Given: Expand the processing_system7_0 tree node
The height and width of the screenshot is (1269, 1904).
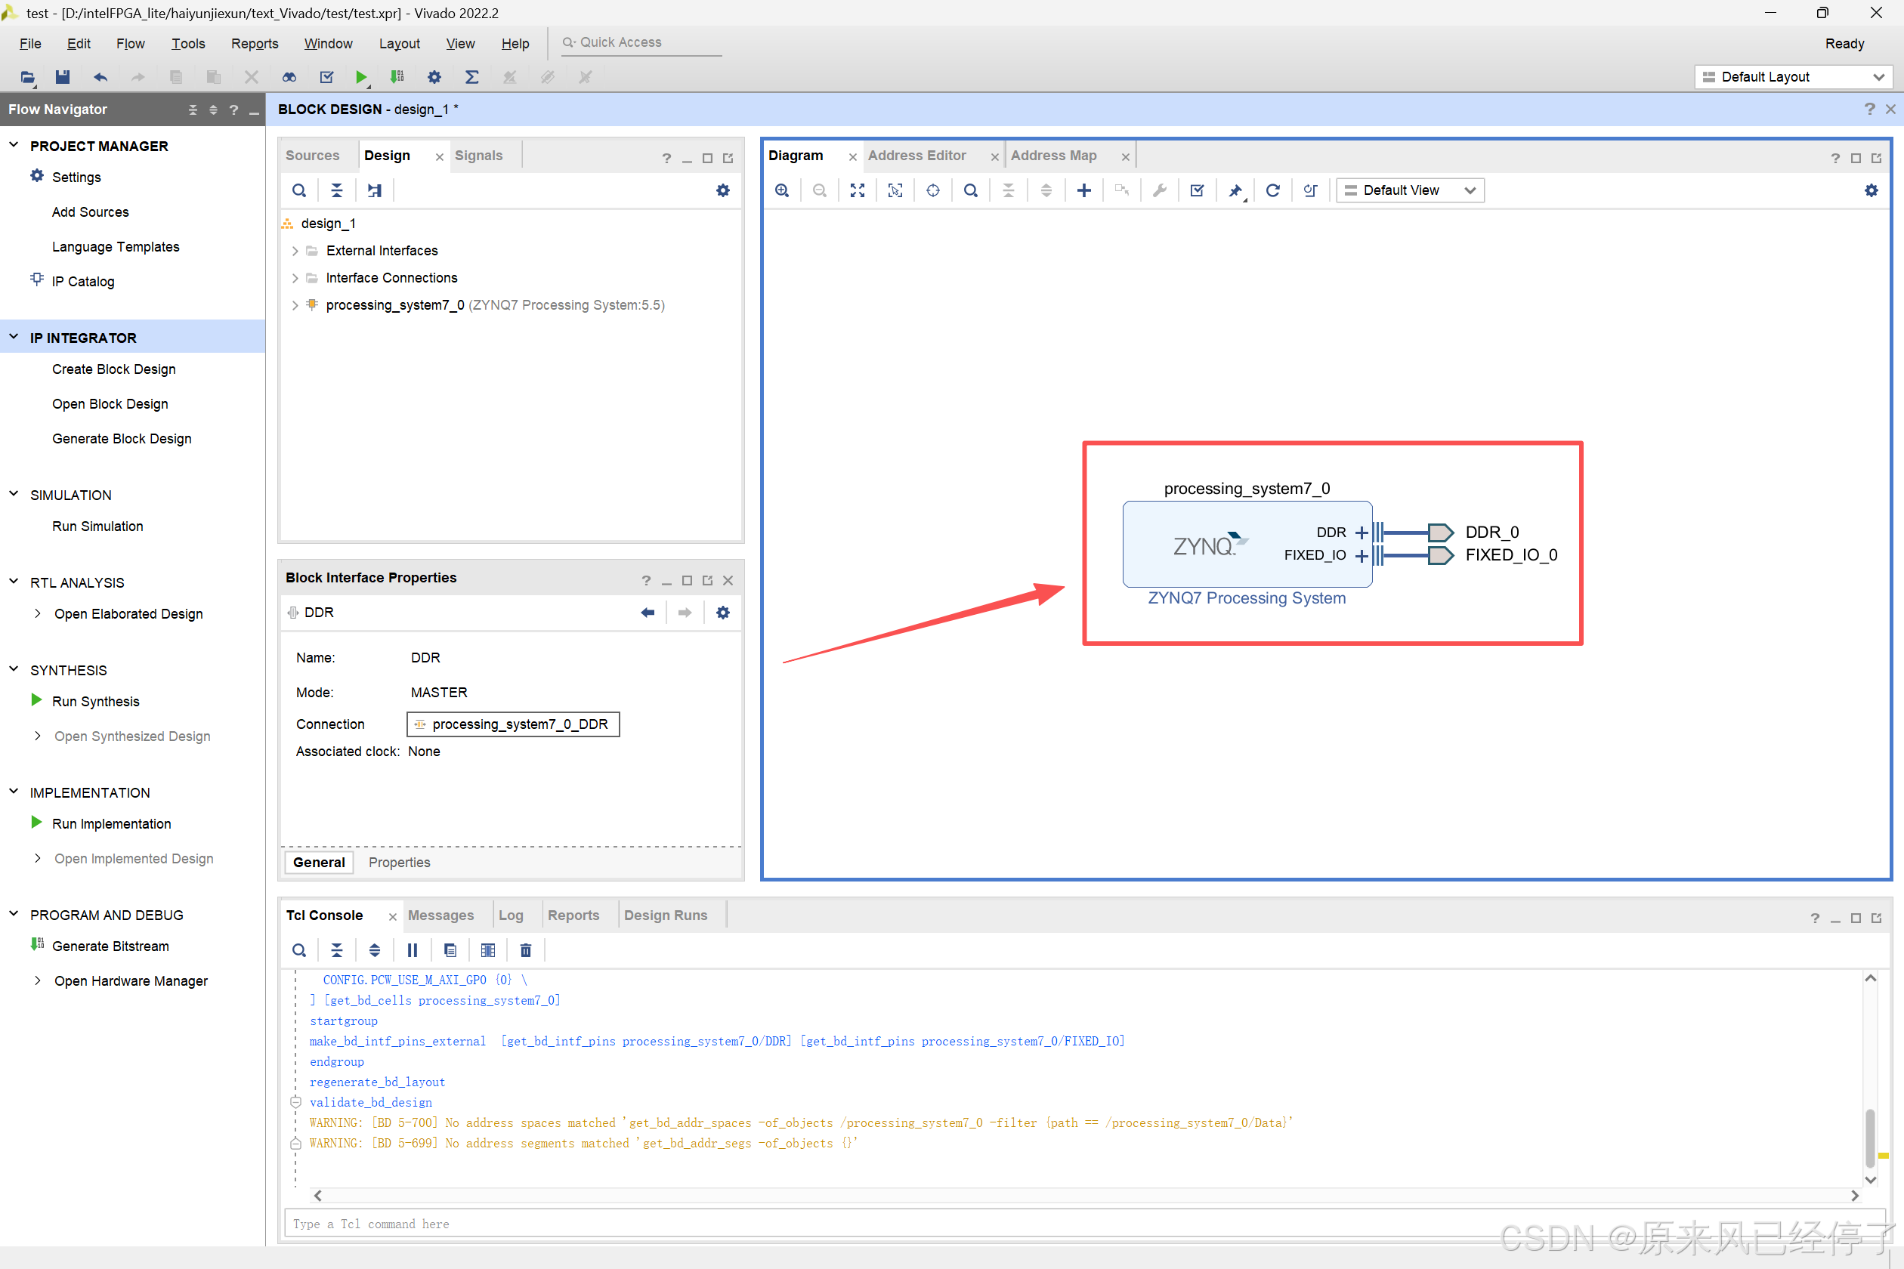Looking at the screenshot, I should point(295,305).
